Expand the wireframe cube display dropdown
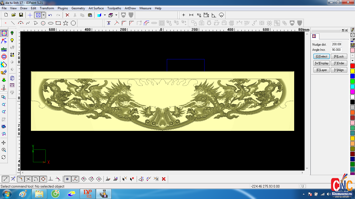 [116, 15]
